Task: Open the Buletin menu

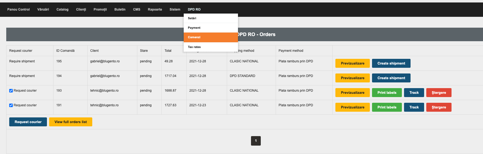Action: (120, 9)
